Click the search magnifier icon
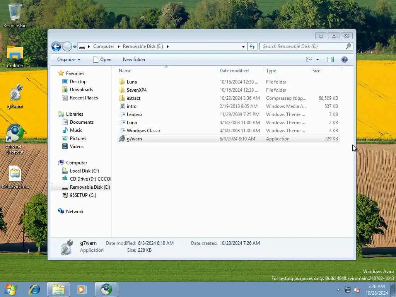The image size is (396, 297). pos(348,46)
